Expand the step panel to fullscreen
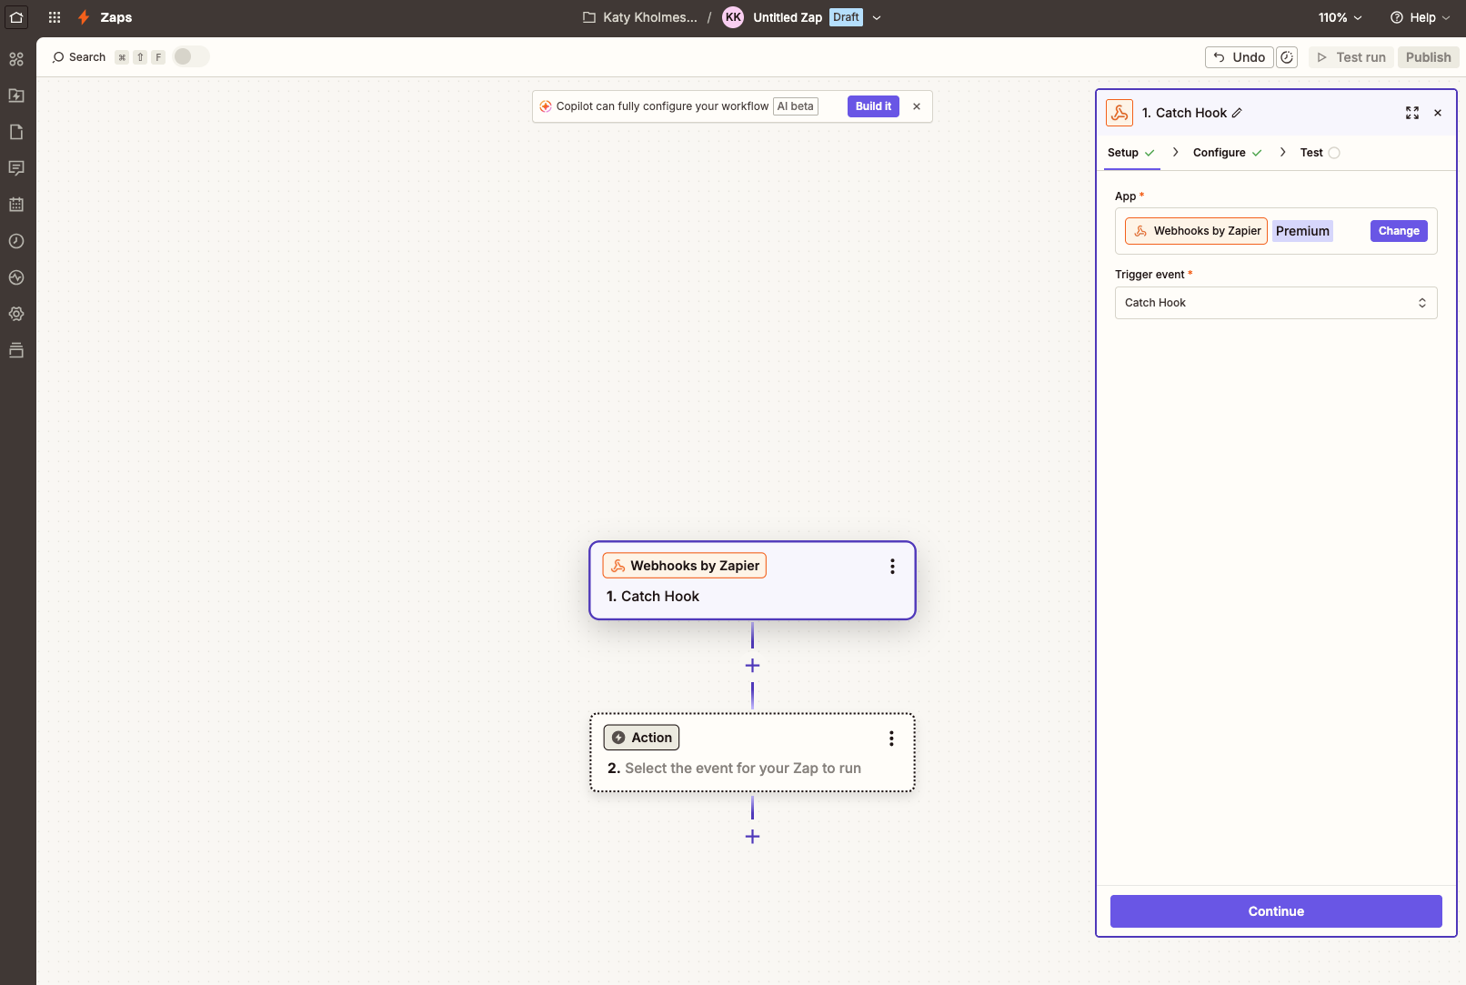Screen dimensions: 1466x985 coord(1412,113)
